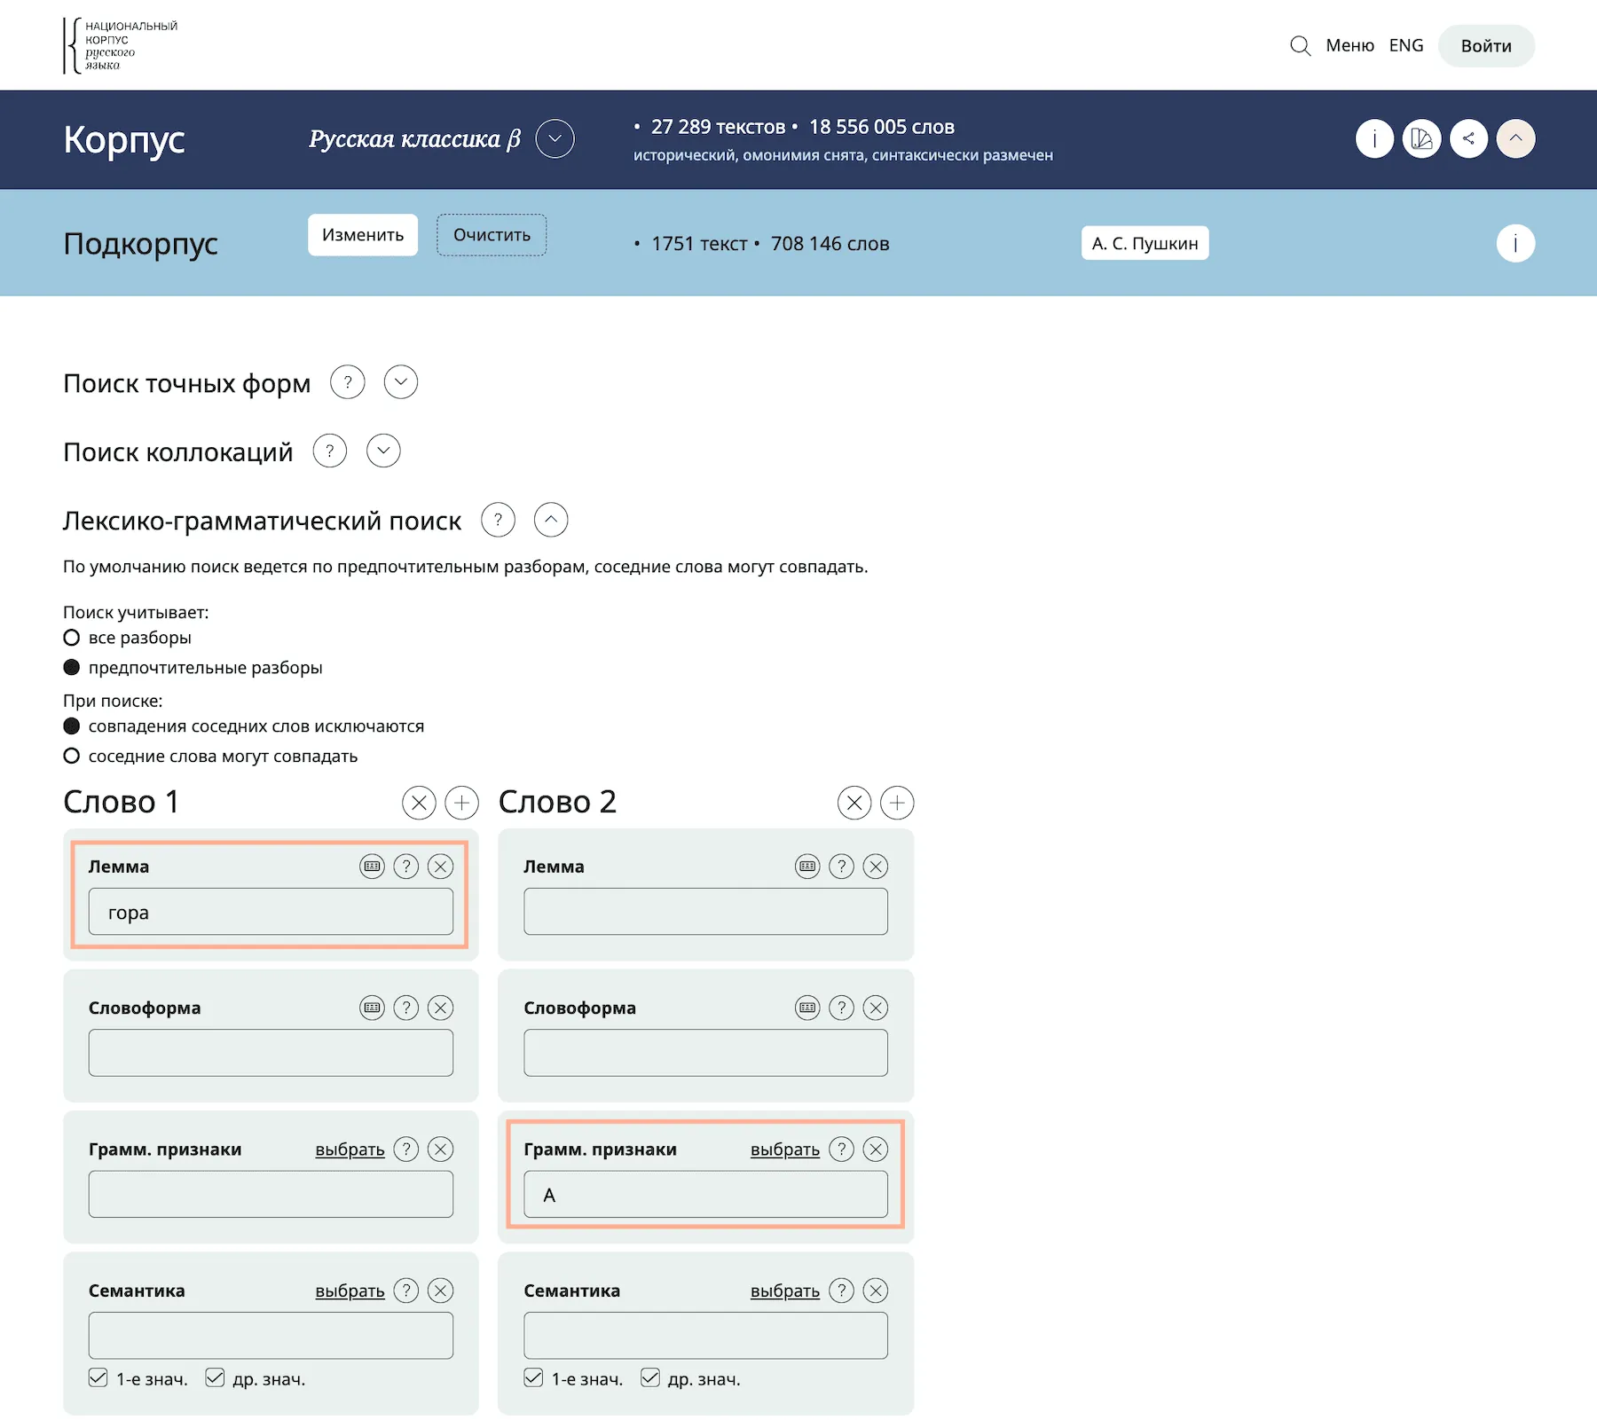The image size is (1597, 1420).
Task: Click the Национальный корпус русского языка logo
Action: coord(121,45)
